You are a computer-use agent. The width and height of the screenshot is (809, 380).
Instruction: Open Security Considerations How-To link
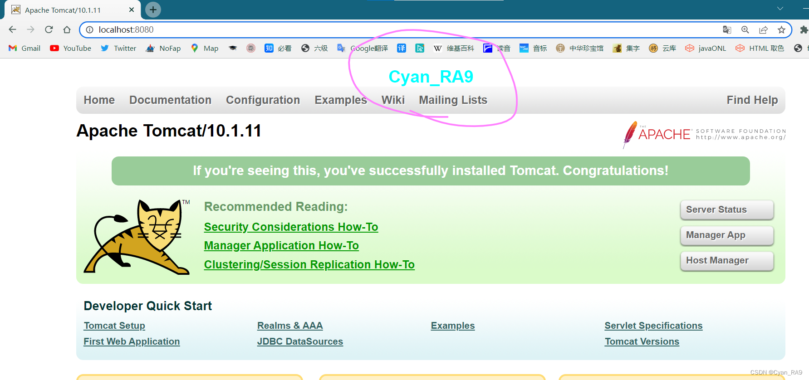(x=291, y=227)
